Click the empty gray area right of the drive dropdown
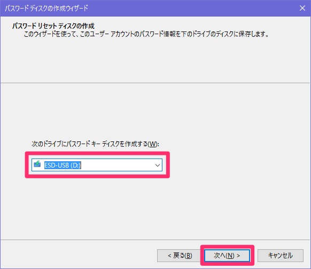Image resolution: width=311 pixels, height=269 pixels. click(238, 165)
